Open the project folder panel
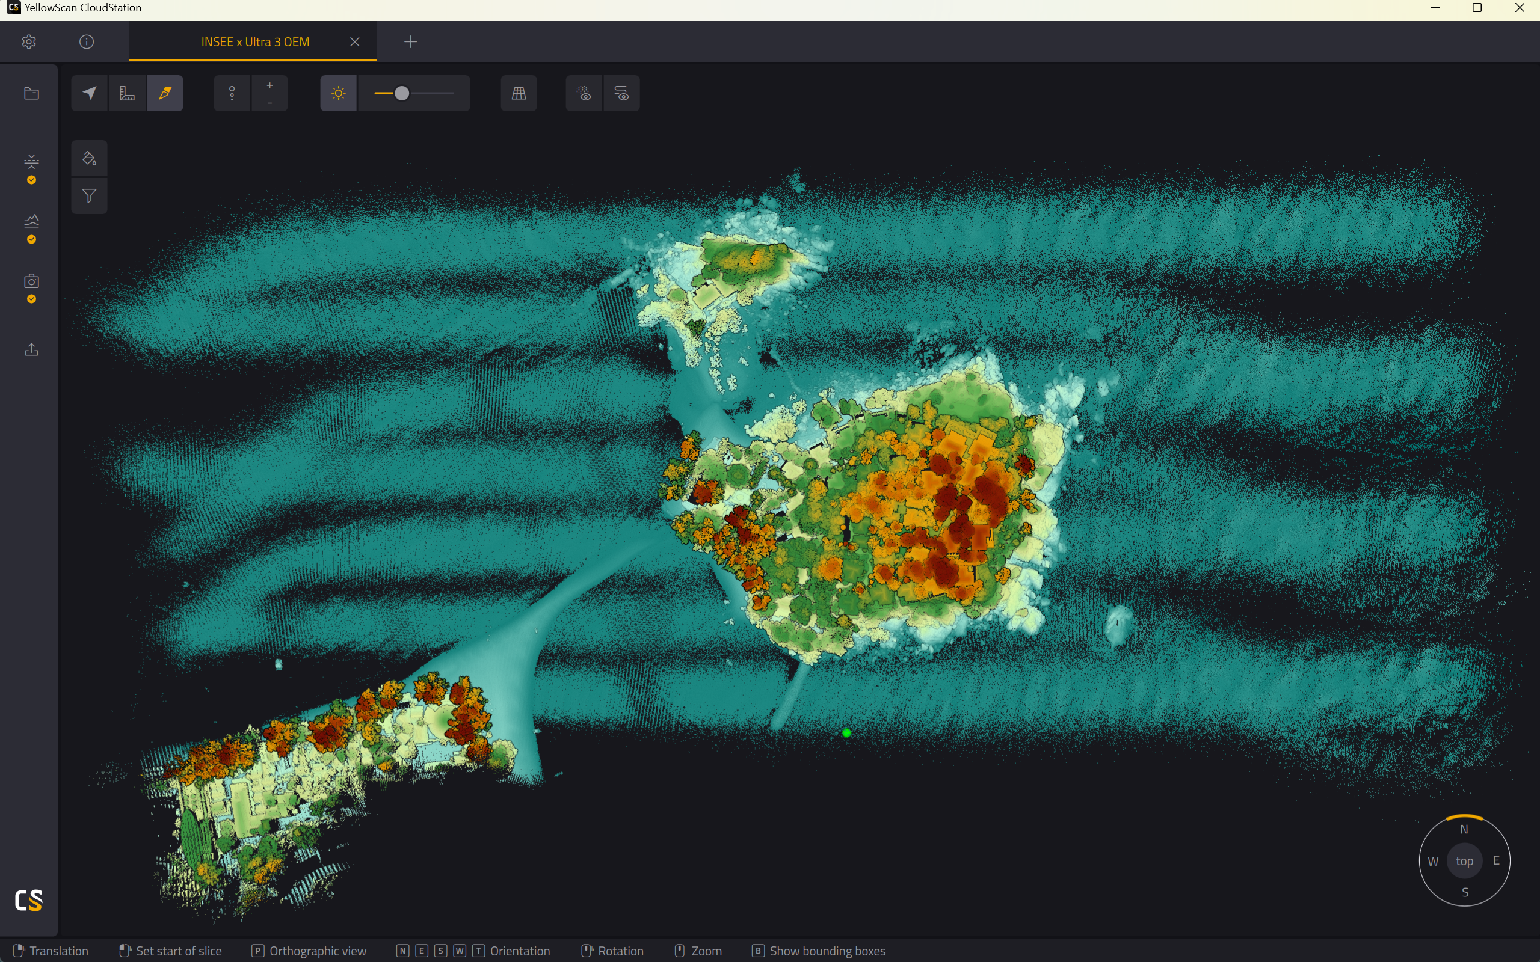This screenshot has height=962, width=1540. [31, 94]
